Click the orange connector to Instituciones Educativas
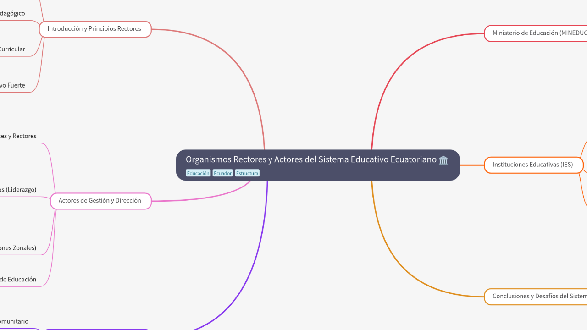 click(472, 165)
